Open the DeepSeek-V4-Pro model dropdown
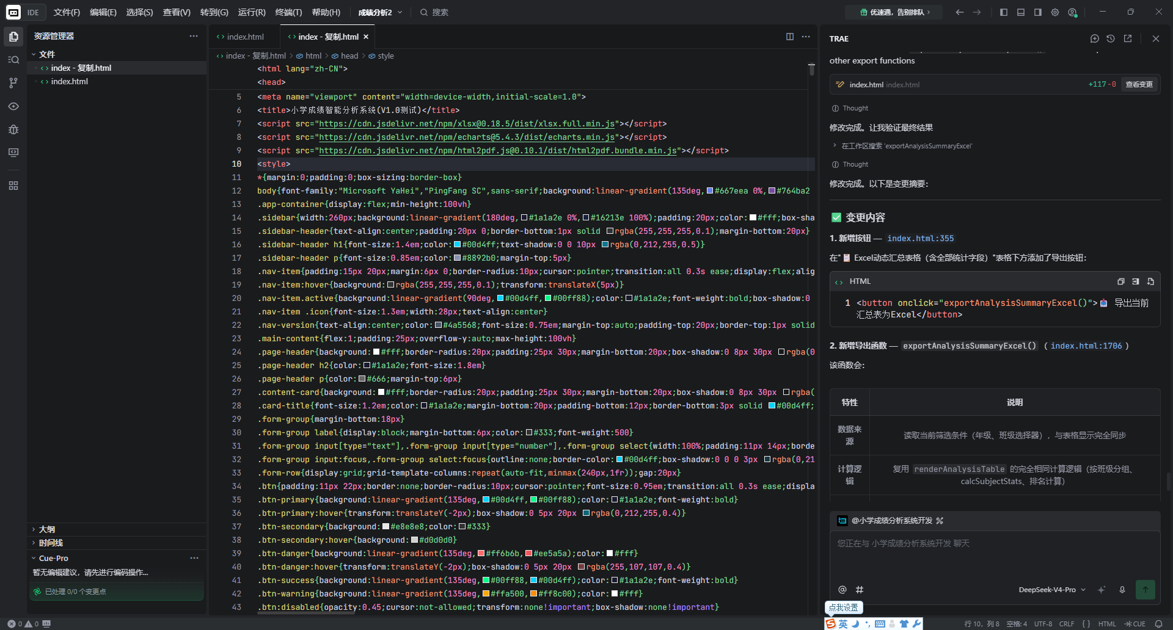This screenshot has width=1173, height=630. 1052,590
